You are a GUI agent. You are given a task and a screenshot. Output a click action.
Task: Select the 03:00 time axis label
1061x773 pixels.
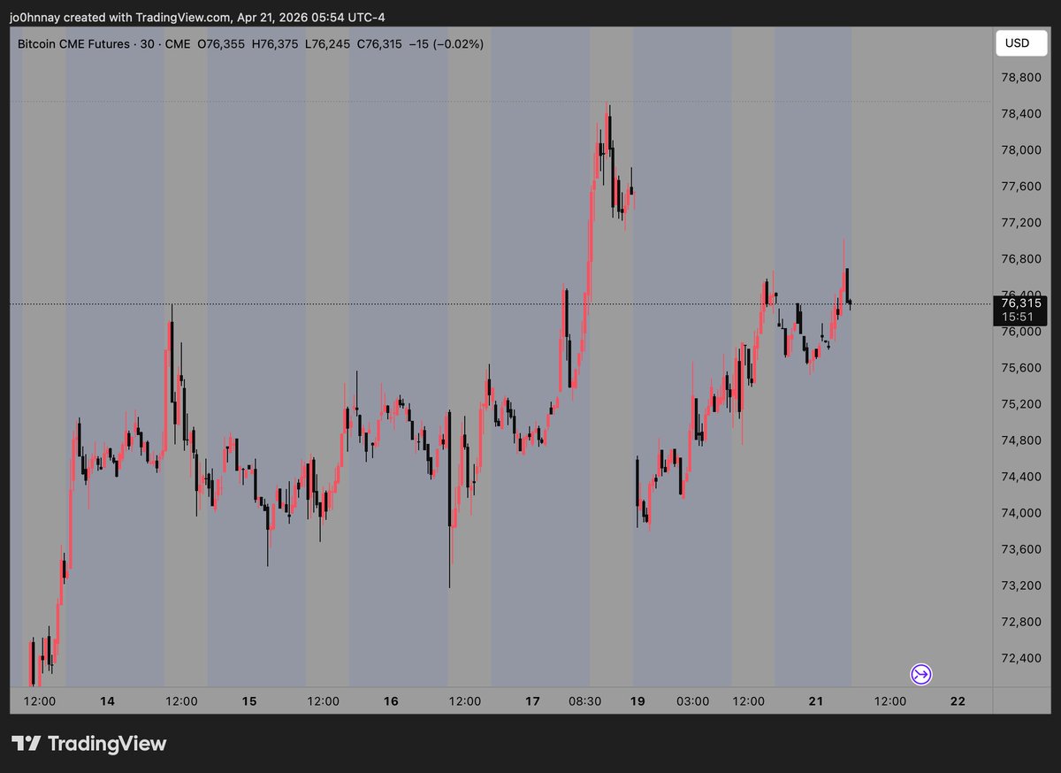692,701
